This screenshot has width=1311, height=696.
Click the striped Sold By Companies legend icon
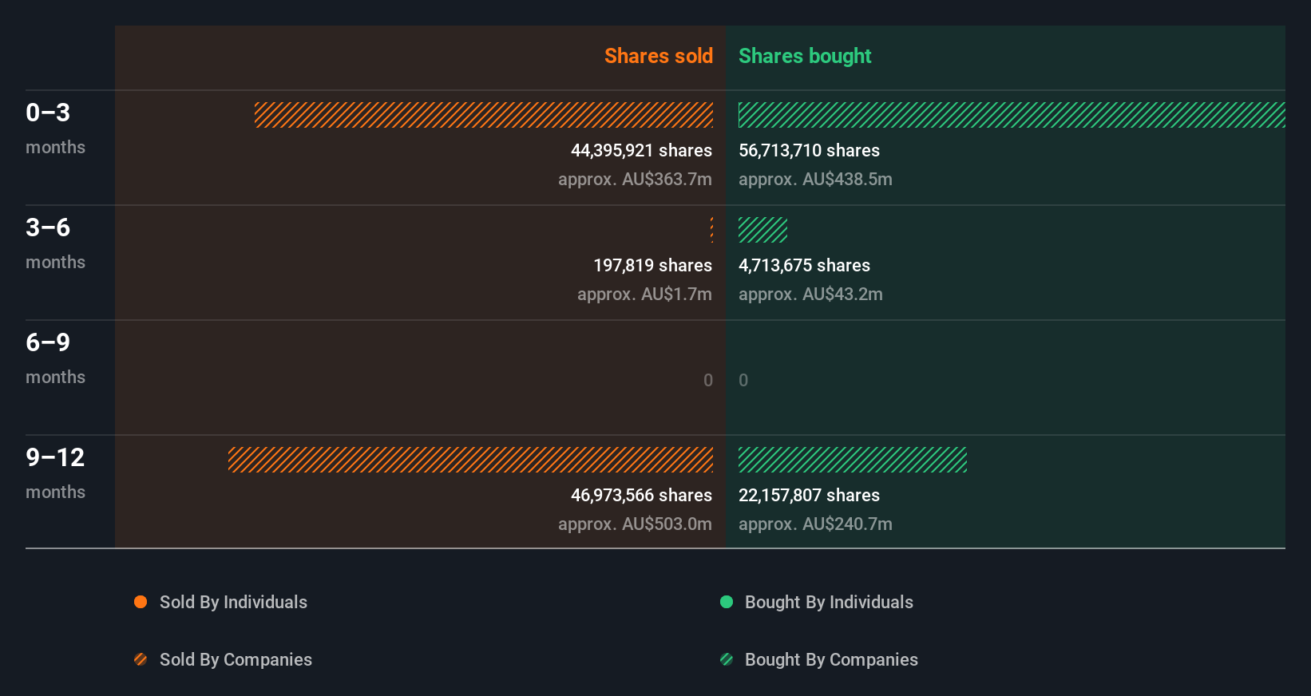point(141,659)
